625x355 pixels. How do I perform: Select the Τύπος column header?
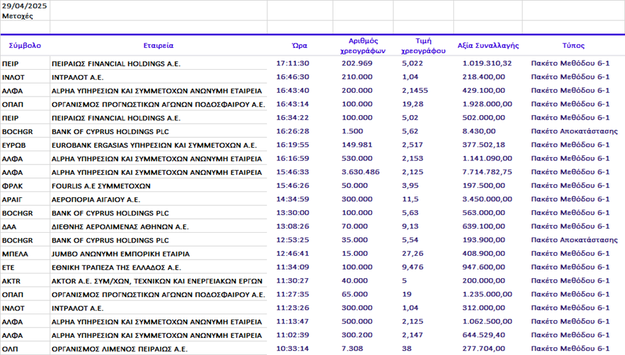573,46
